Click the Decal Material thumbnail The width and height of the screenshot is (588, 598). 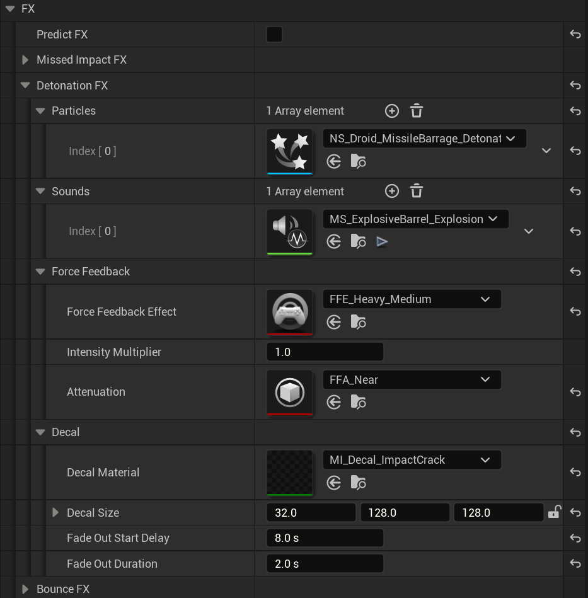(290, 473)
